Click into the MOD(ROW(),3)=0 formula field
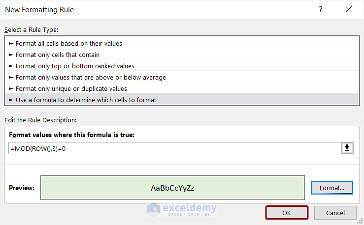This screenshot has height=225, width=364. click(172, 148)
